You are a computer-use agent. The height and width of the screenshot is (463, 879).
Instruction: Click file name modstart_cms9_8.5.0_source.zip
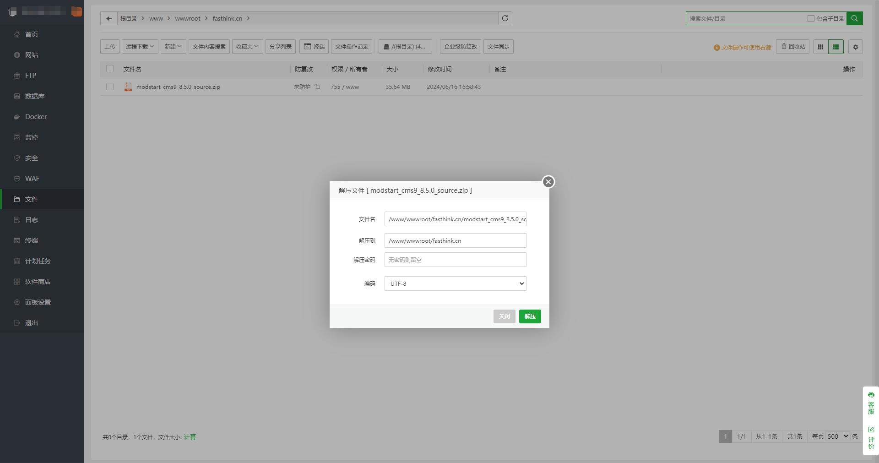tap(178, 87)
